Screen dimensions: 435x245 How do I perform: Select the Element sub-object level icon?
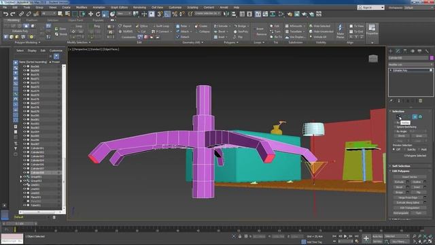[420, 116]
